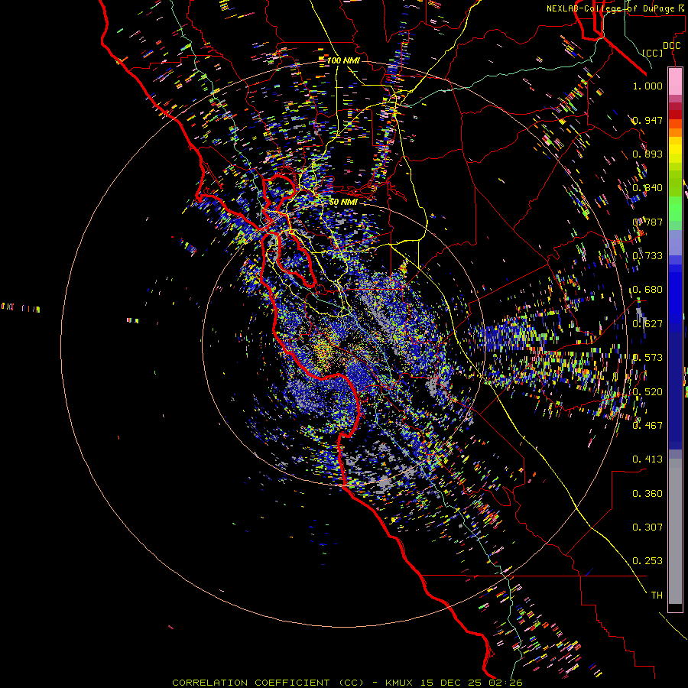Click the 0.947 legend value
688x688 pixels.
[647, 120]
